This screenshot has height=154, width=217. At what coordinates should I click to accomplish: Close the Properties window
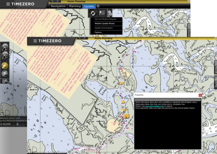coord(200,95)
